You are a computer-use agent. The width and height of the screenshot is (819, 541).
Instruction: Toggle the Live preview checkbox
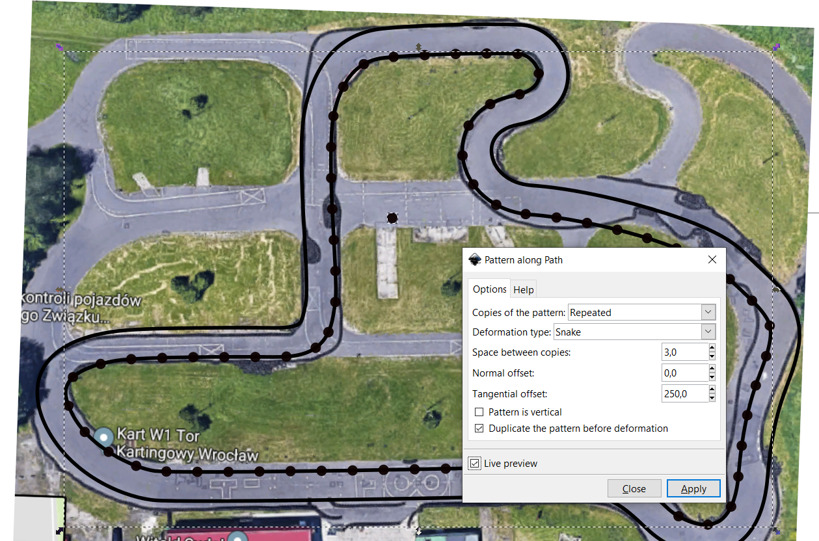pyautogui.click(x=475, y=464)
